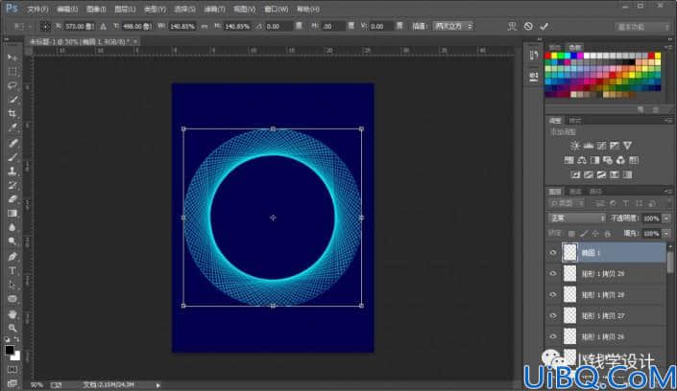Open the layers panel flyout menu
The height and width of the screenshot is (391, 677).
(x=669, y=191)
